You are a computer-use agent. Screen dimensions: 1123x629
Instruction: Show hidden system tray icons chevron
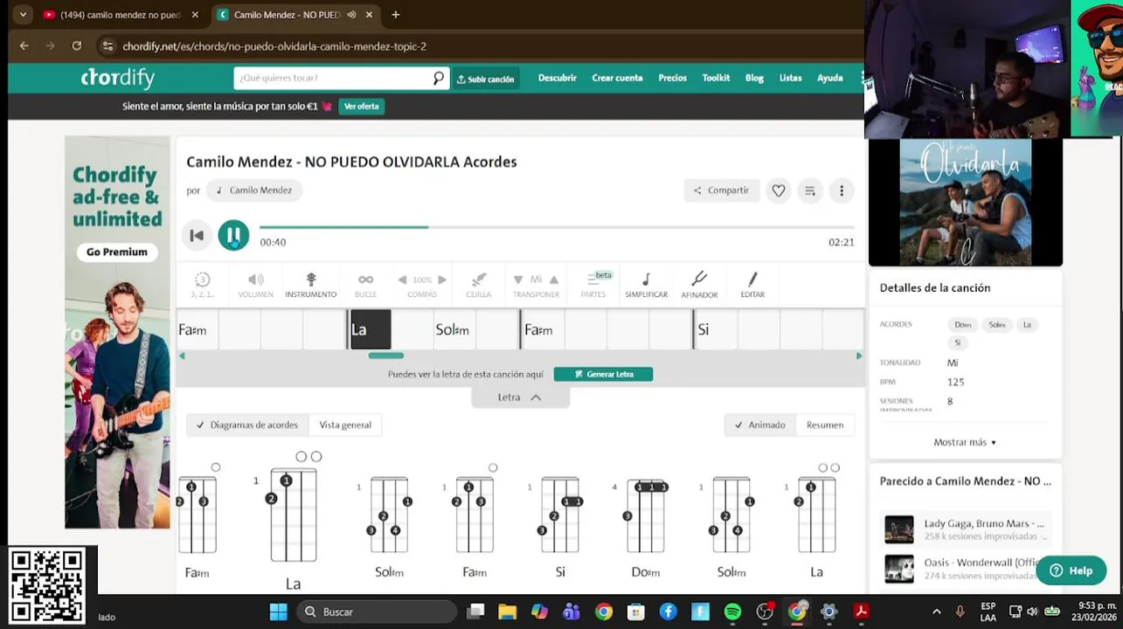[937, 612]
